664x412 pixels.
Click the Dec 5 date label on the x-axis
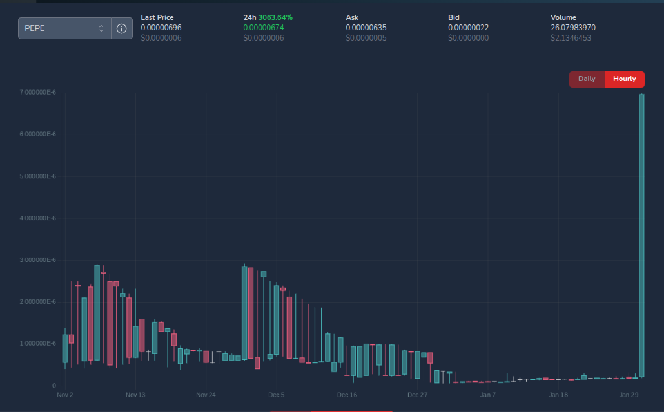point(277,395)
